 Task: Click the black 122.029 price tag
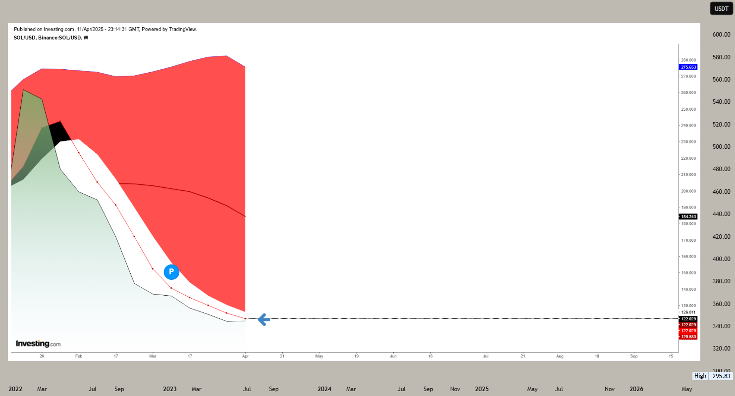688,319
